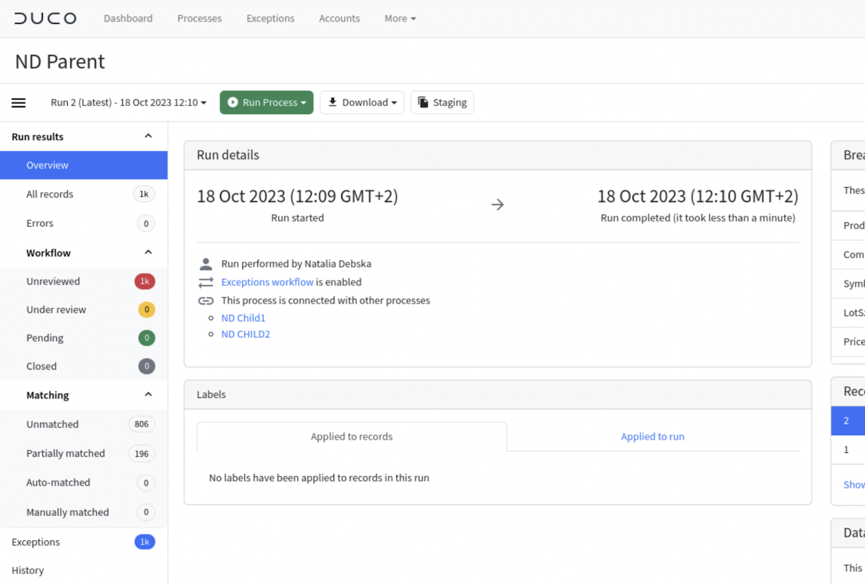
Task: Expand the Run Process dropdown arrow
Action: pos(304,102)
